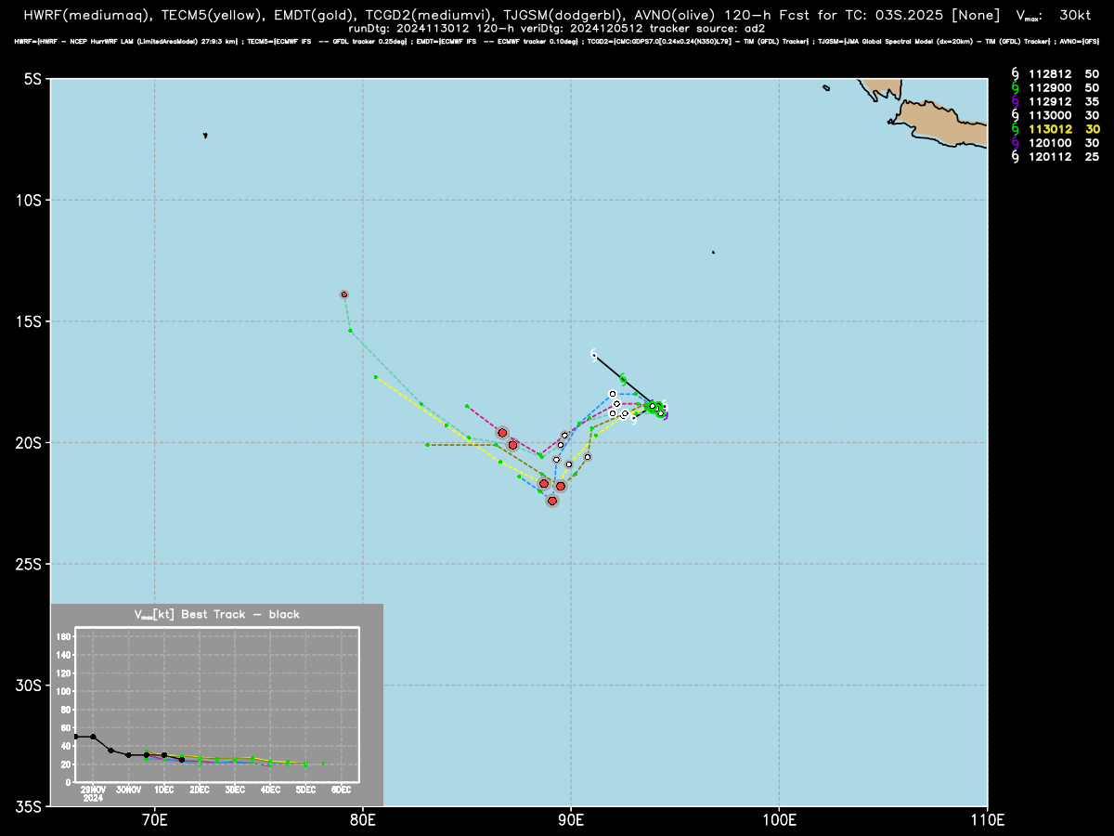Click the 6DEC tick label on the inset chart
1114x836 pixels.
tap(341, 790)
